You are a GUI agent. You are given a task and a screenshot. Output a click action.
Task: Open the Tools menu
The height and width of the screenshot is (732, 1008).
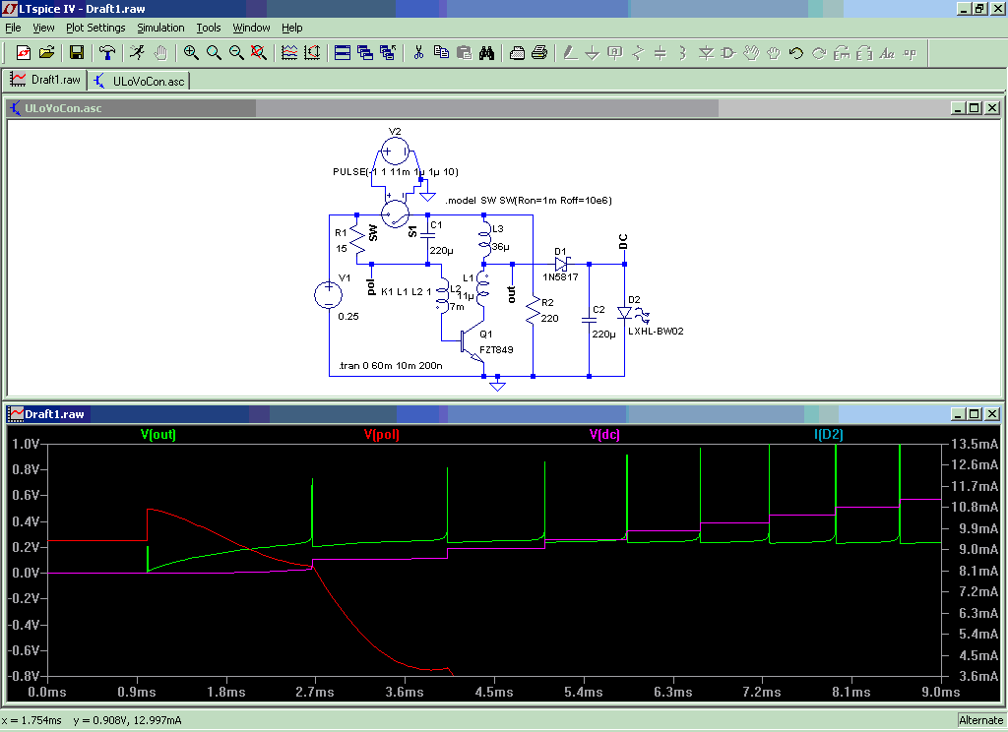click(x=209, y=28)
